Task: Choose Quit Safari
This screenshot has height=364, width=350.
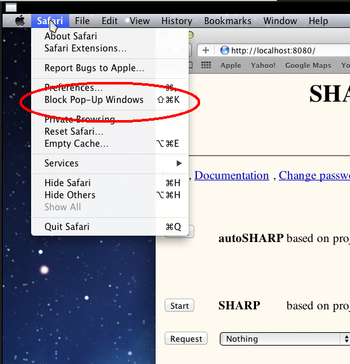Action: (x=110, y=227)
